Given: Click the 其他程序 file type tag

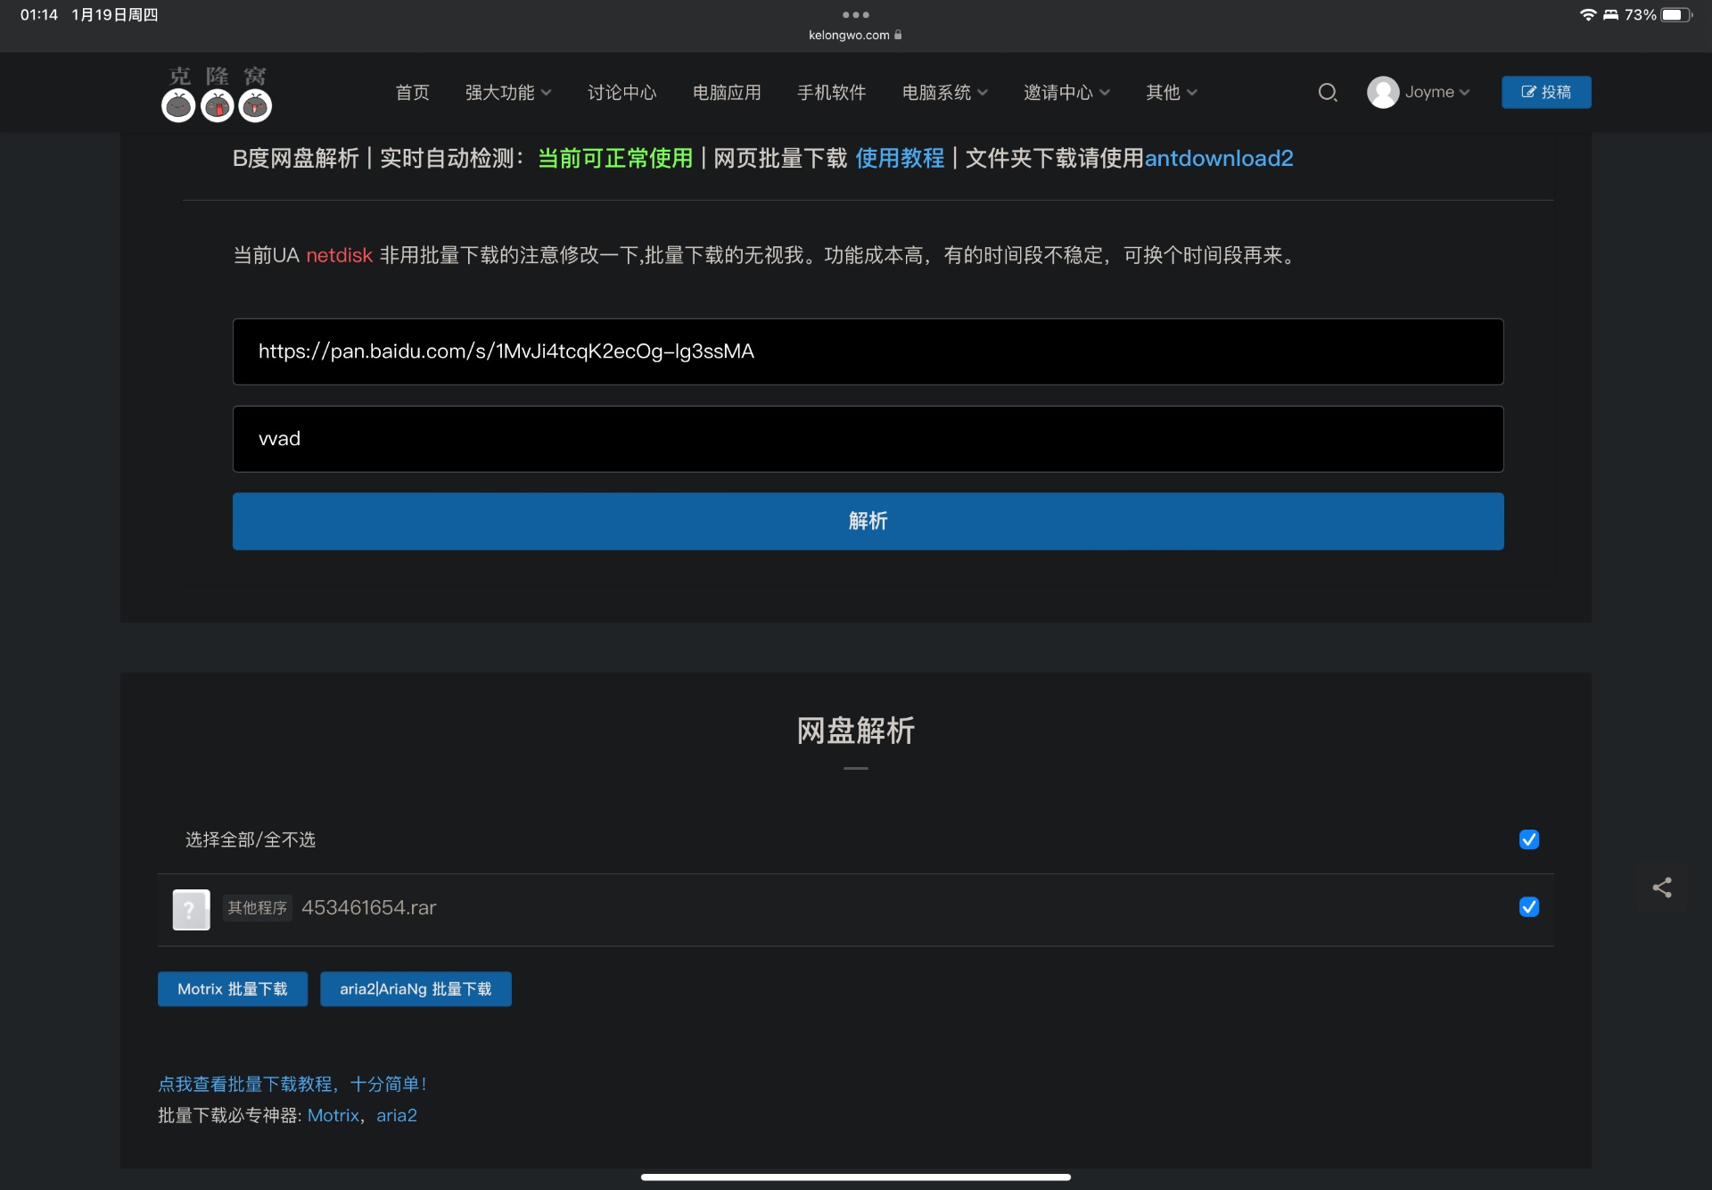Looking at the screenshot, I should 257,907.
